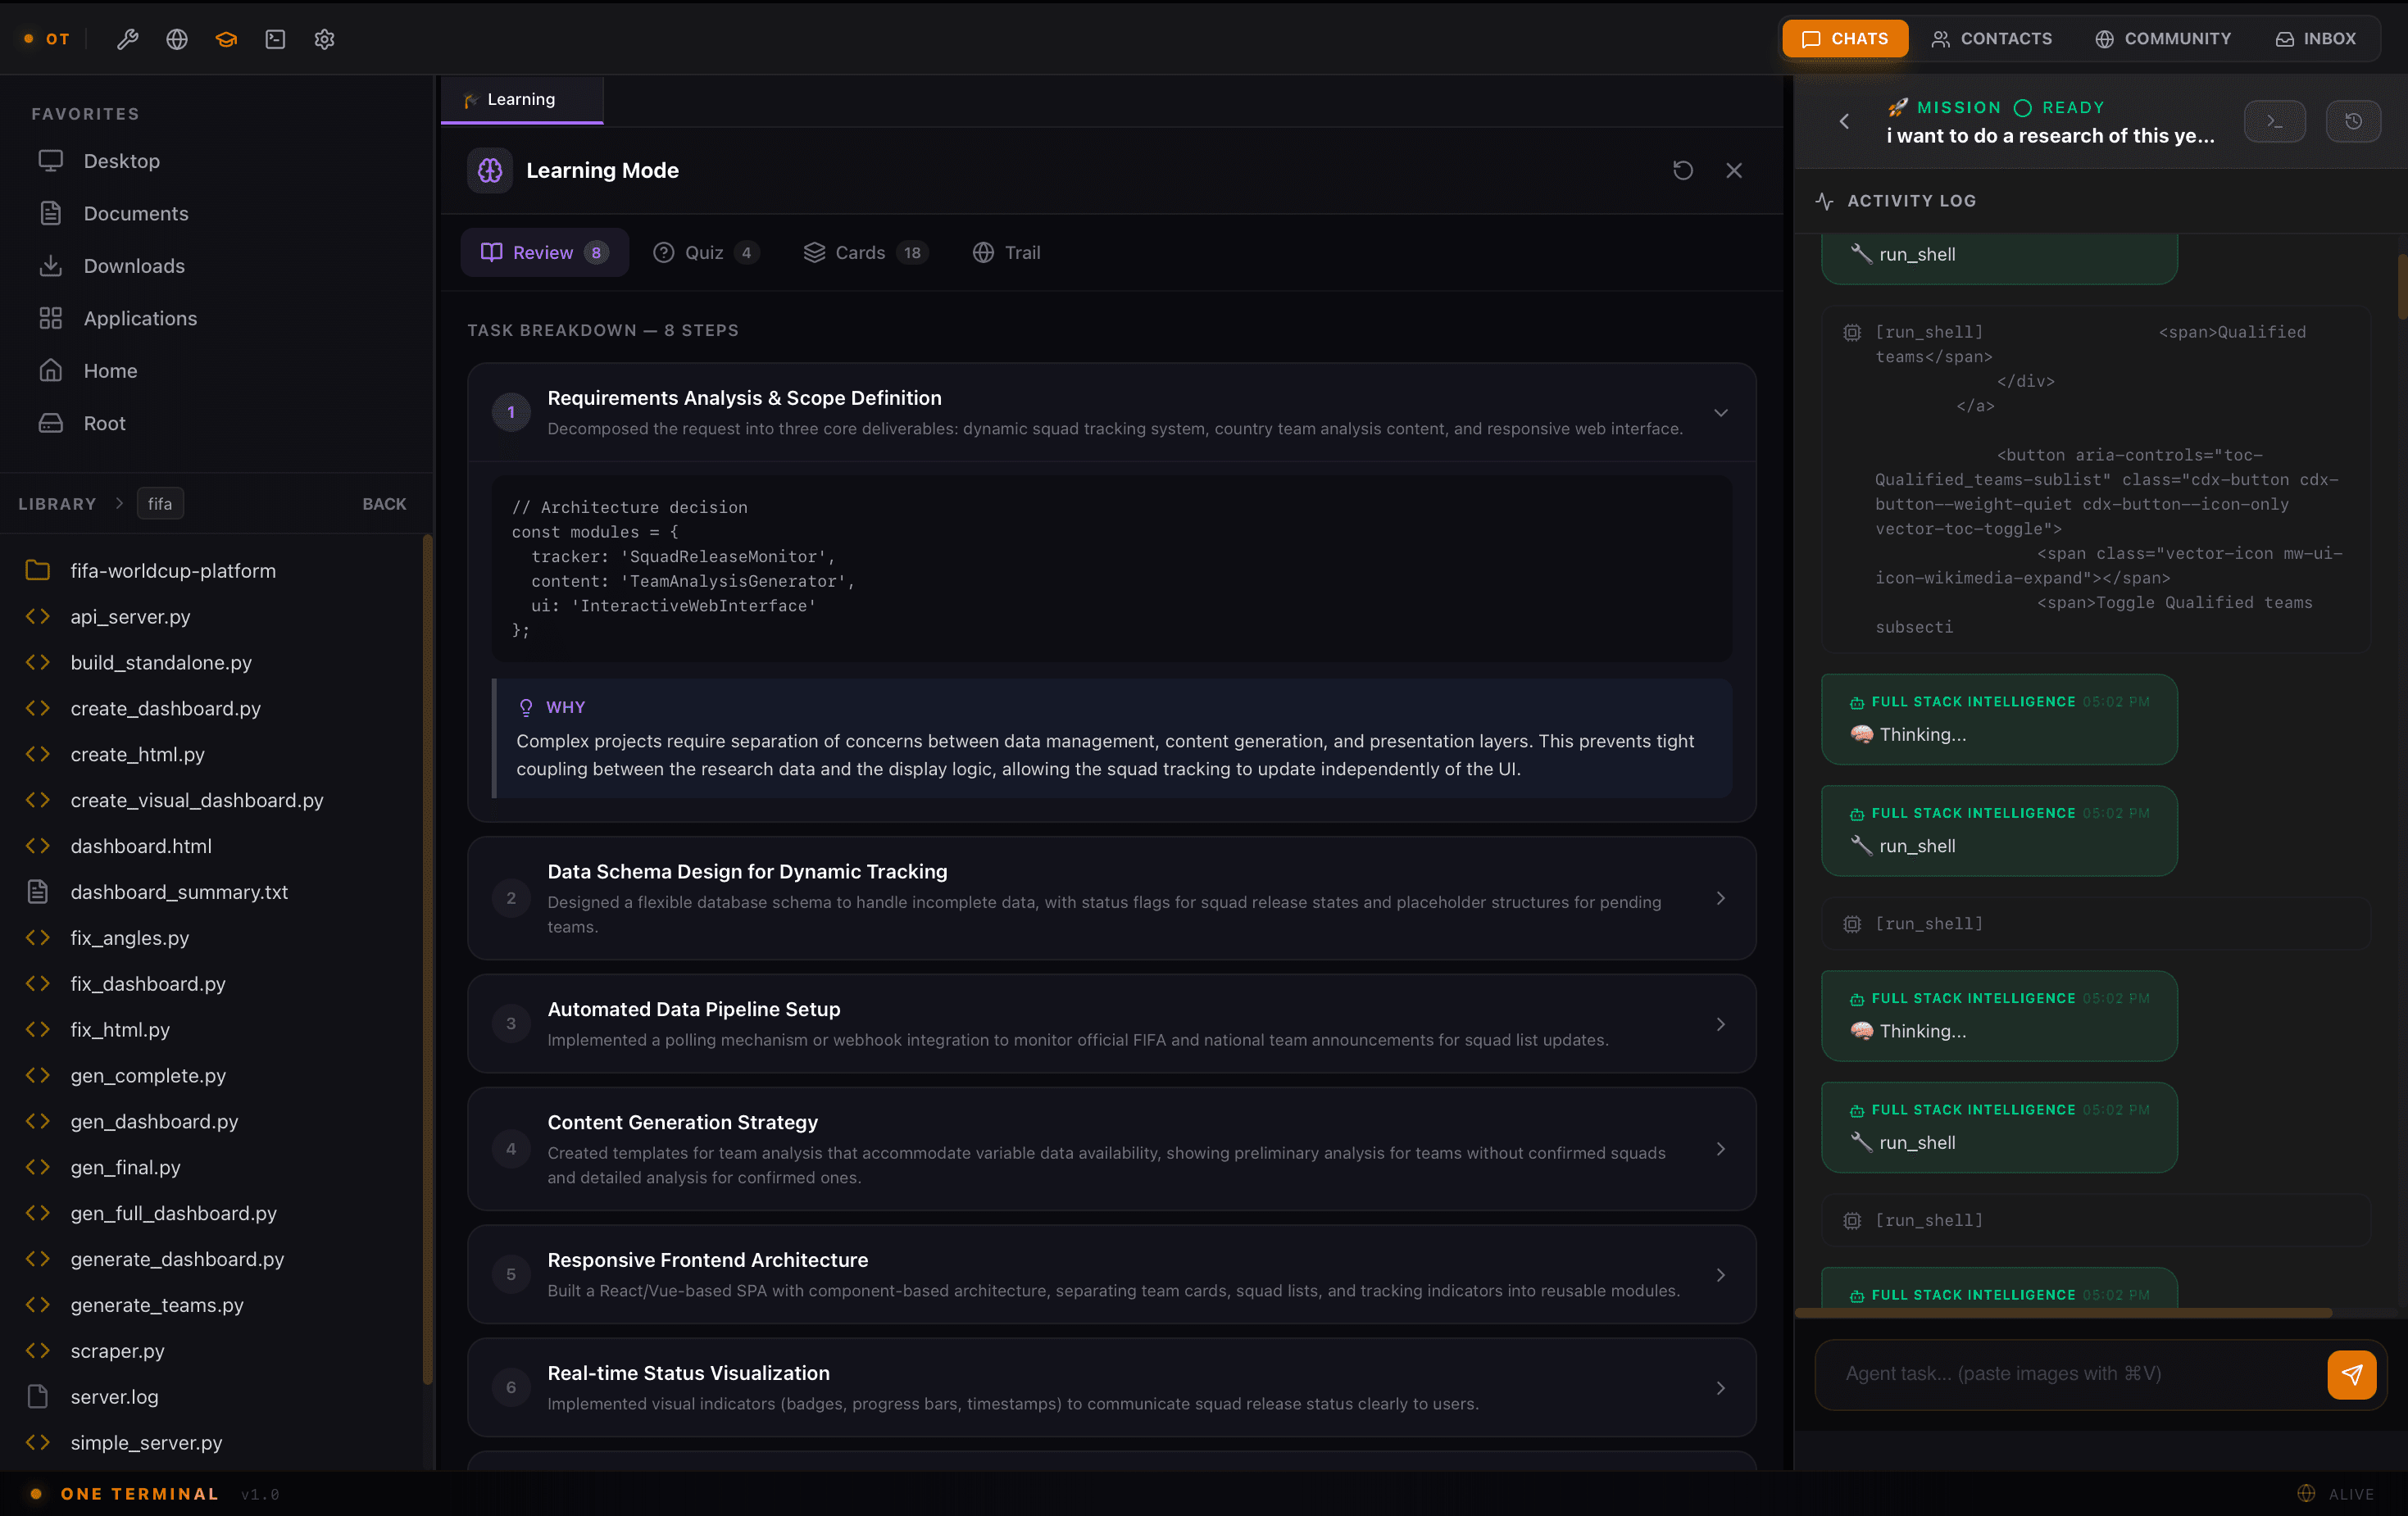Collapse step 1 Requirements Analysis

[1721, 413]
